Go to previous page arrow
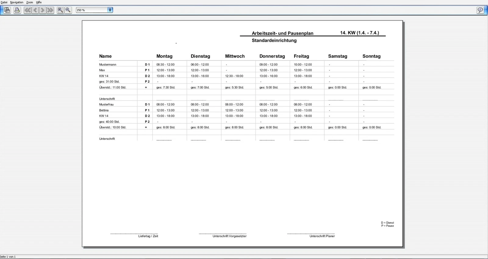The width and height of the screenshot is (488, 259). click(35, 10)
